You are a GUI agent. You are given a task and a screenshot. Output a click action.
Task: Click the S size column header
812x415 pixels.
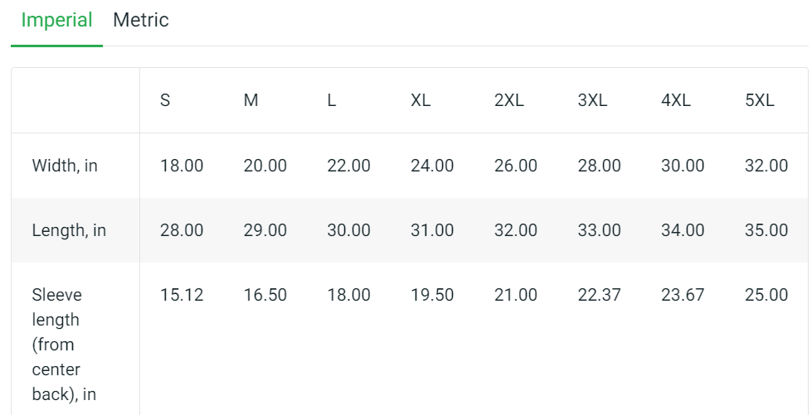coord(165,101)
